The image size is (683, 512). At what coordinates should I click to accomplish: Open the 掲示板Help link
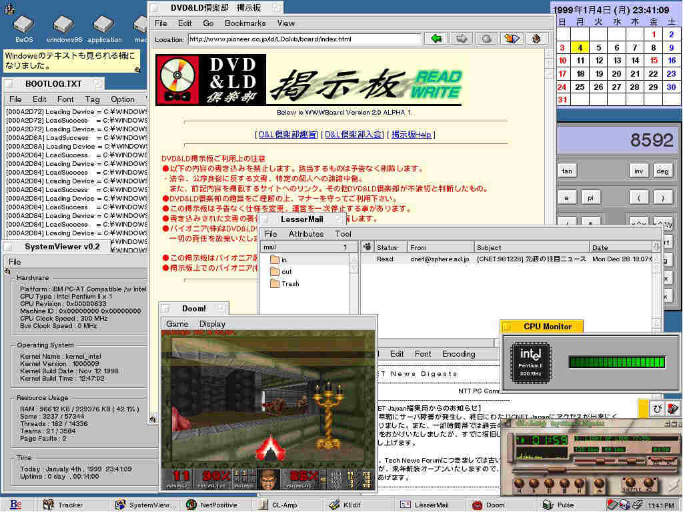(x=411, y=135)
